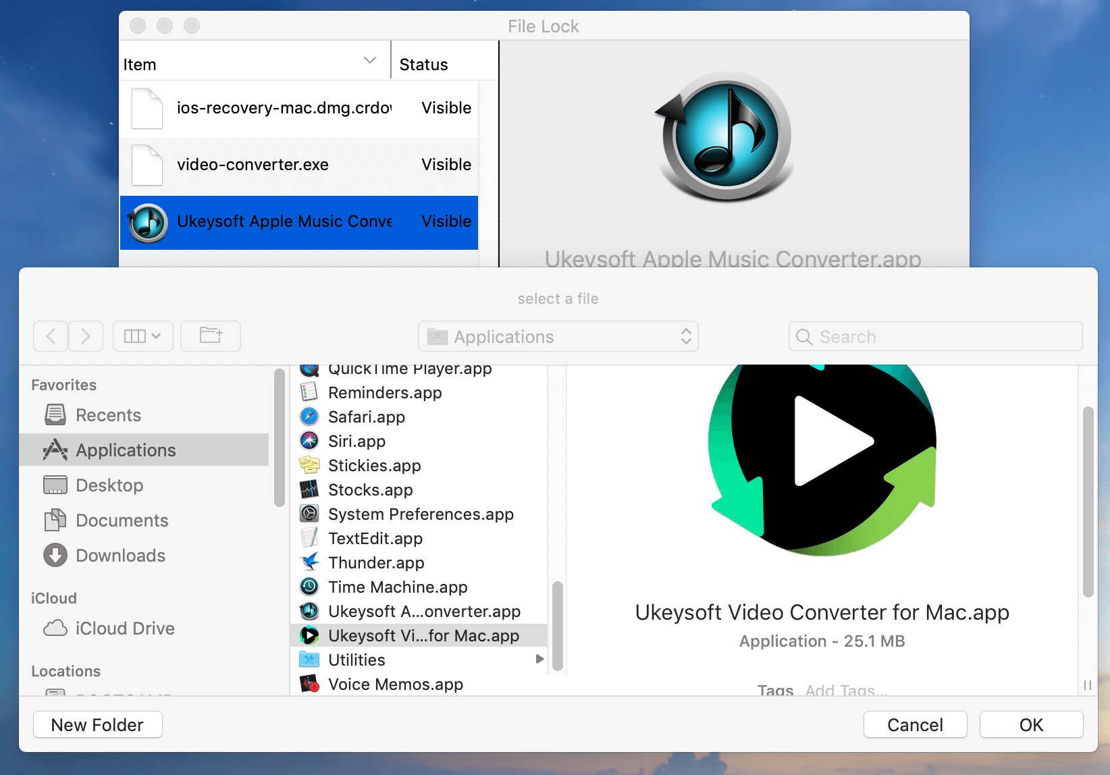Click the Stickies app icon
The width and height of the screenshot is (1110, 775).
[x=309, y=465]
